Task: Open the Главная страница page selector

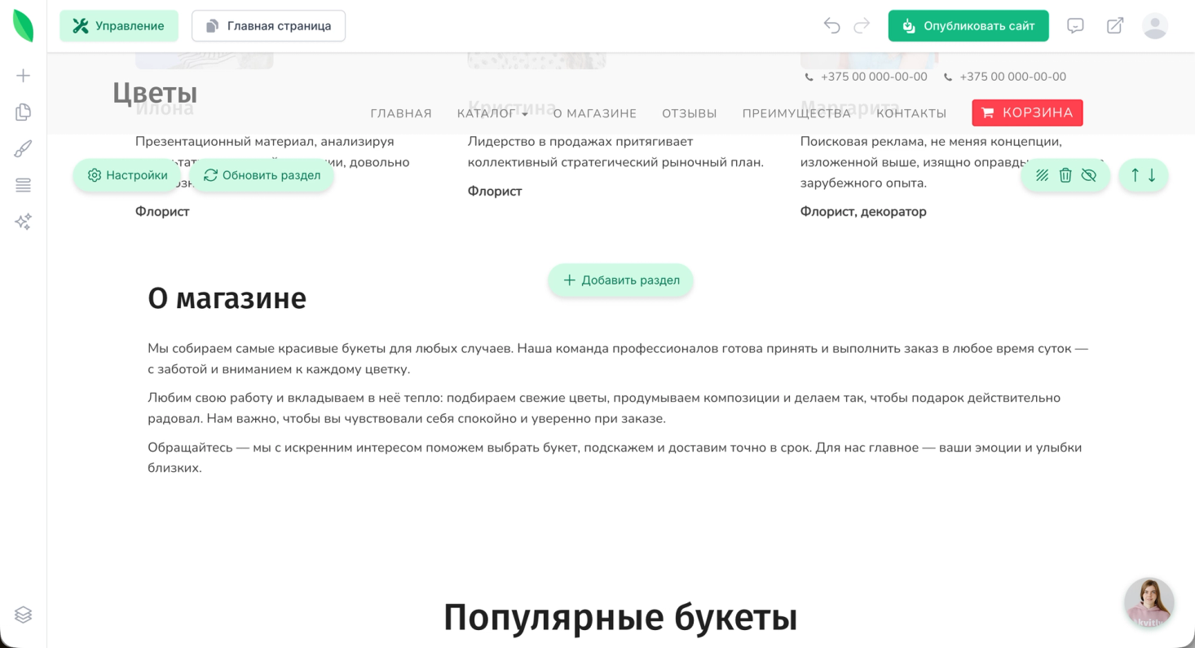Action: coord(268,26)
